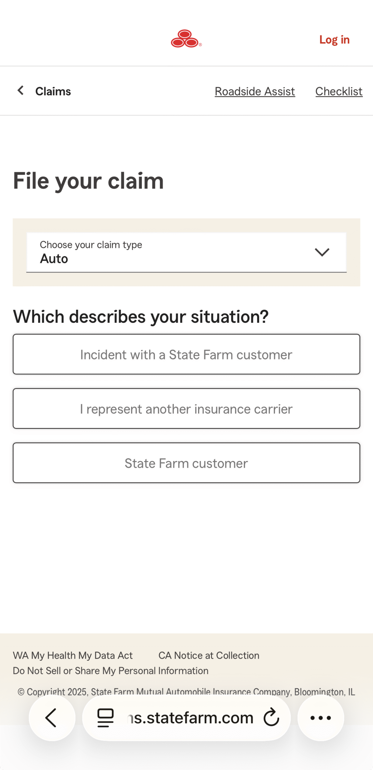Select Incident with a State Farm customer

[186, 354]
